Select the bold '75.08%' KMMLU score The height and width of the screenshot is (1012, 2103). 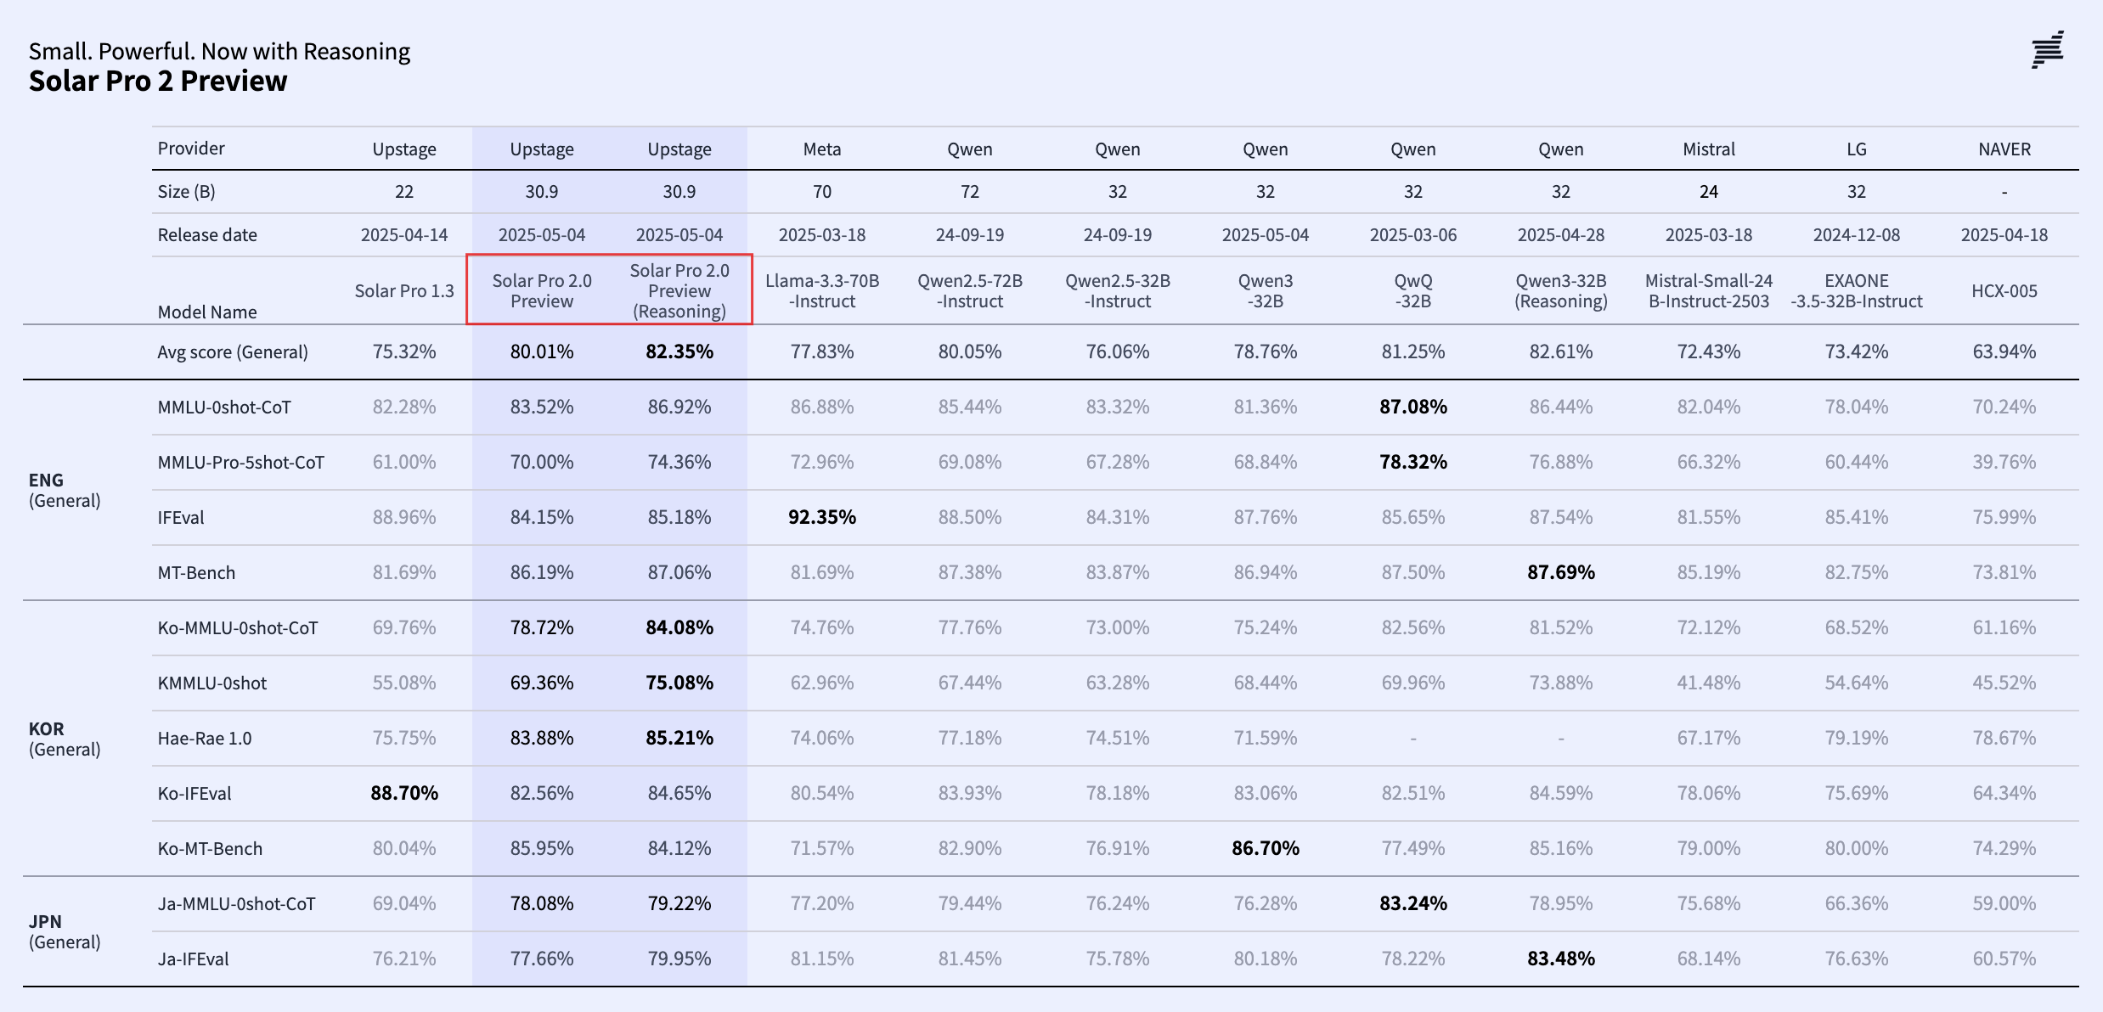coord(679,683)
